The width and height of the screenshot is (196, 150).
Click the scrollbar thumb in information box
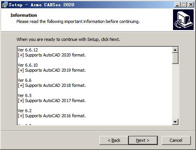pos(175,58)
